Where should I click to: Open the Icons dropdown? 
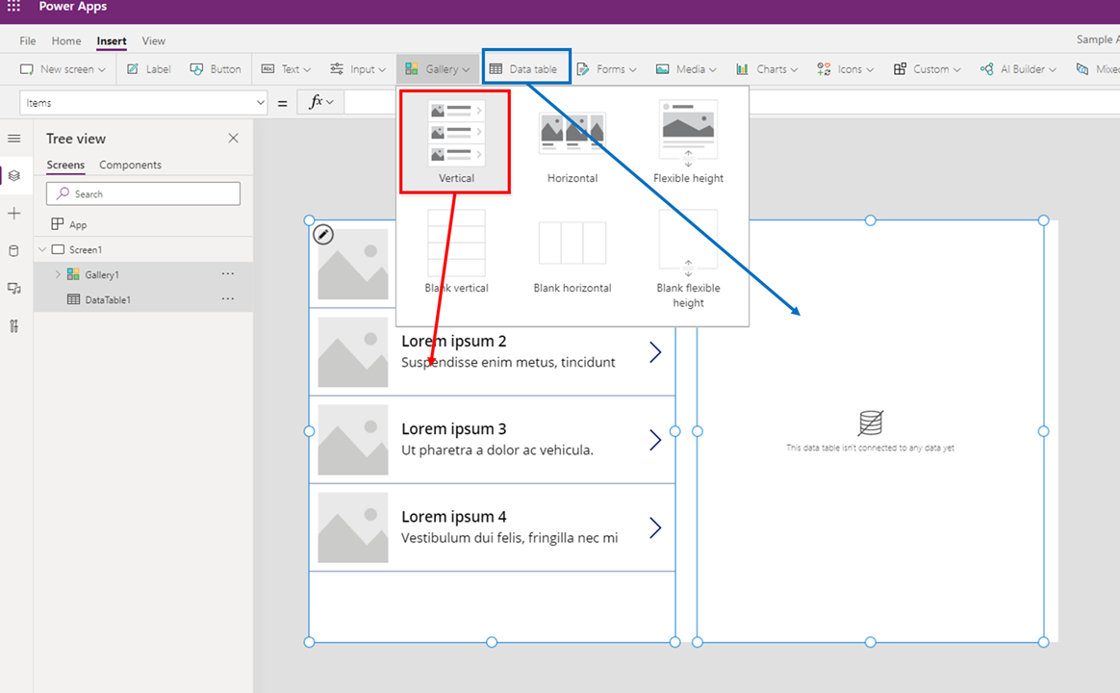(846, 69)
